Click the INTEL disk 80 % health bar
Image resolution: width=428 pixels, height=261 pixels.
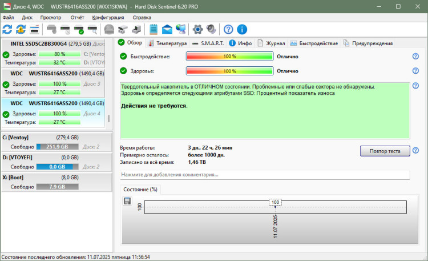(59, 54)
